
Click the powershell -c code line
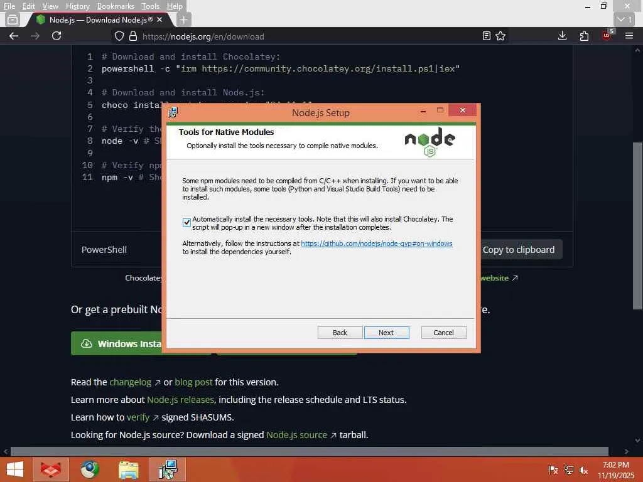click(x=281, y=68)
